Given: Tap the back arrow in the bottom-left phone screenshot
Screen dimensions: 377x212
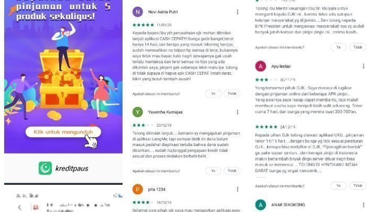Looking at the screenshot, I should tap(20, 207).
